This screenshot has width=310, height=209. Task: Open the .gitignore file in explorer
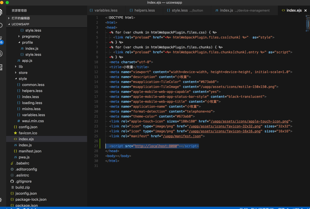pyautogui.click(x=23, y=181)
